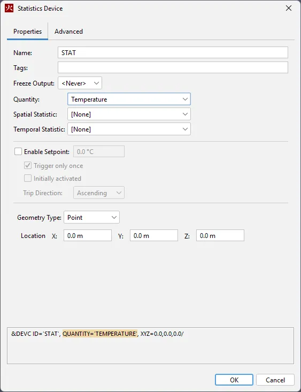Toggle the Trigger only once checkbox
Image resolution: width=301 pixels, height=392 pixels.
[27, 165]
